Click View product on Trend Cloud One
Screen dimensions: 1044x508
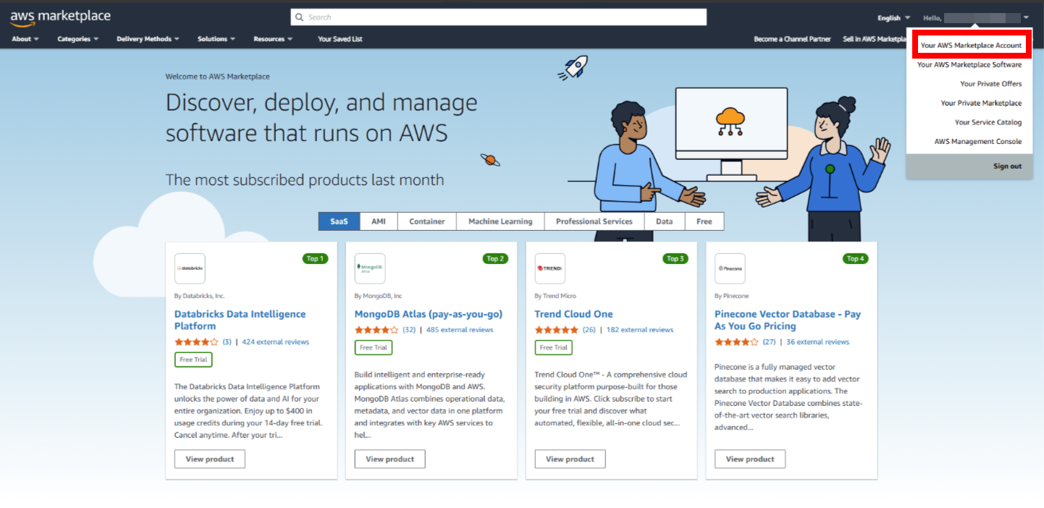point(570,459)
